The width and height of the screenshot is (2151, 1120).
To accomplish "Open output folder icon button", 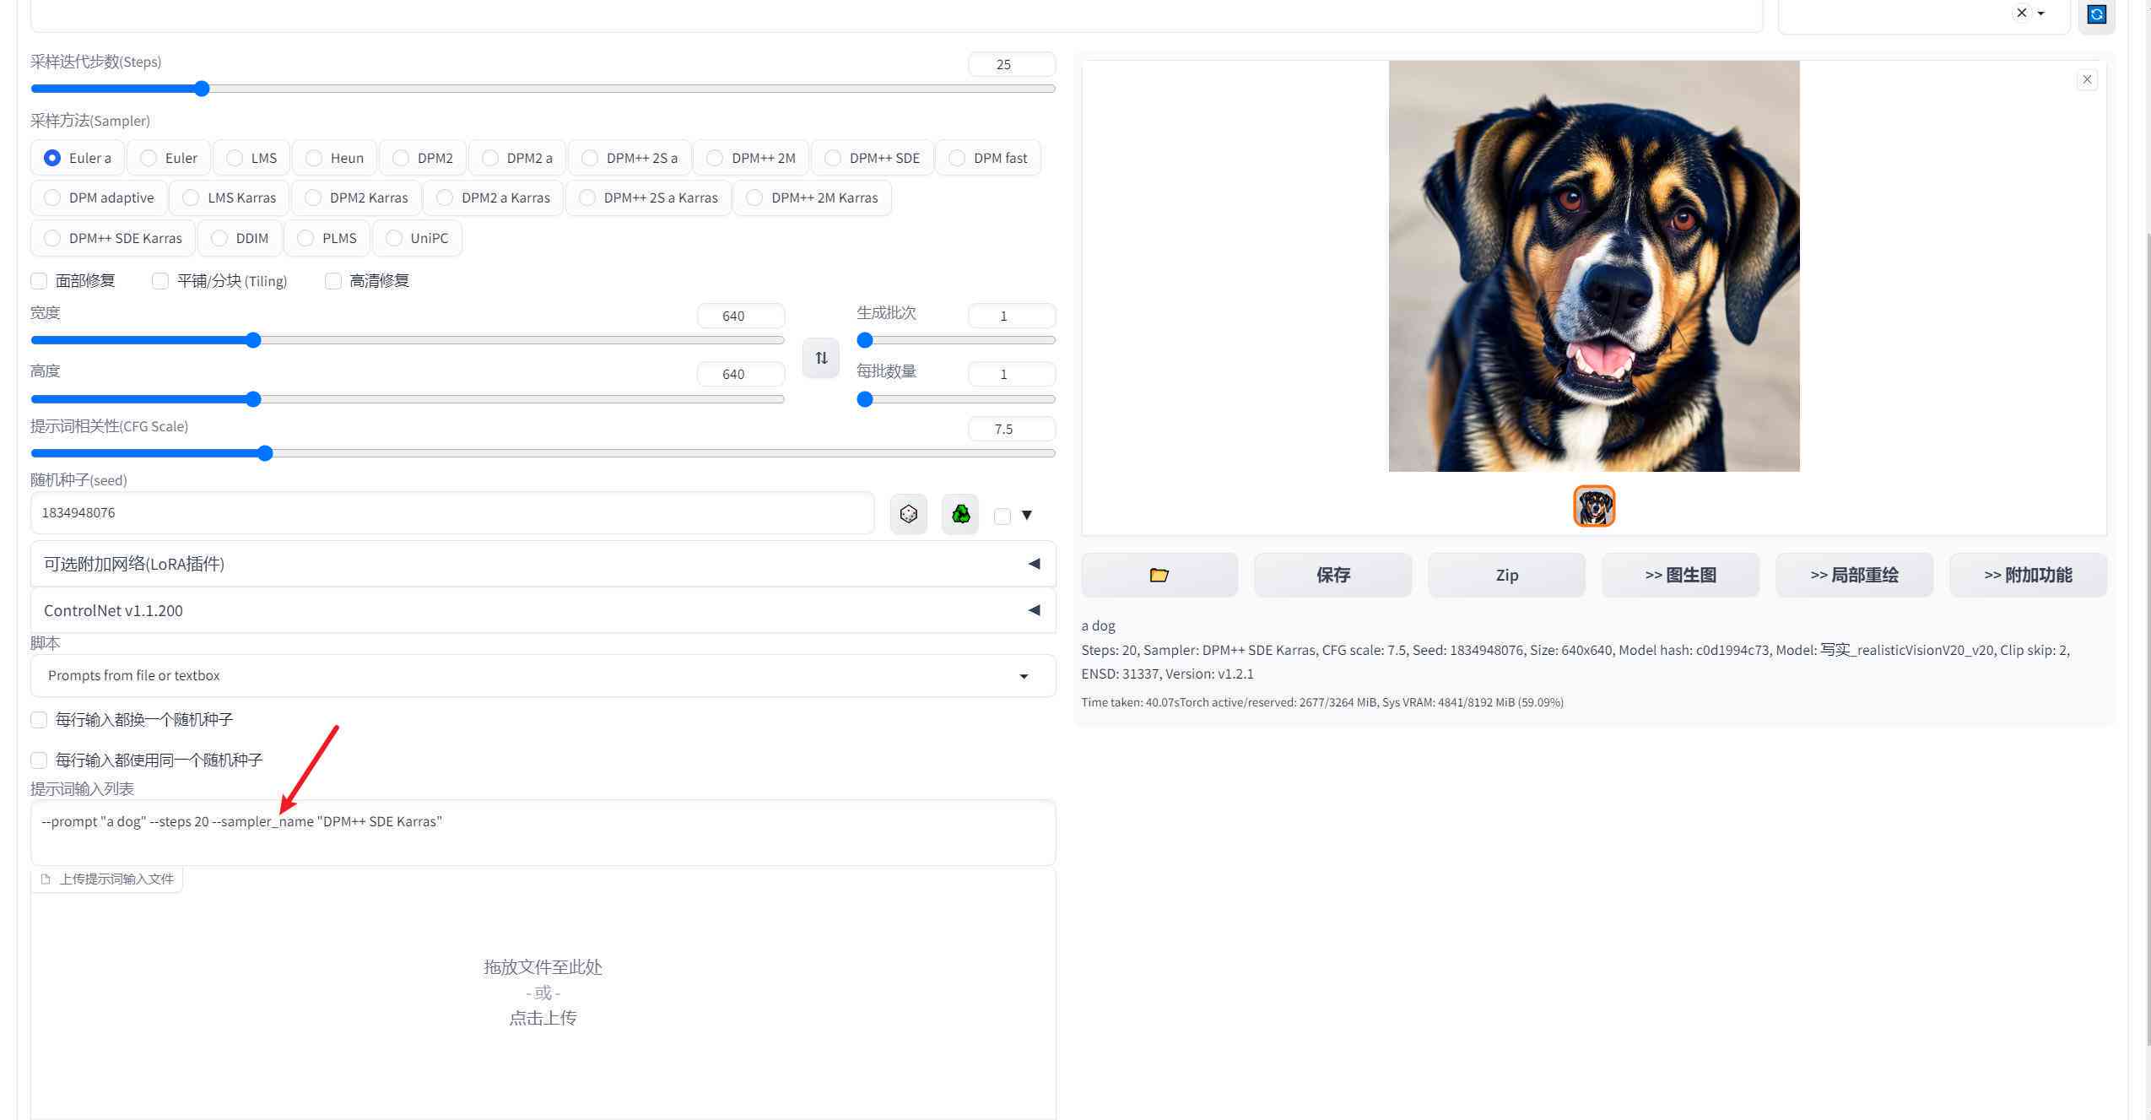I will tap(1159, 575).
